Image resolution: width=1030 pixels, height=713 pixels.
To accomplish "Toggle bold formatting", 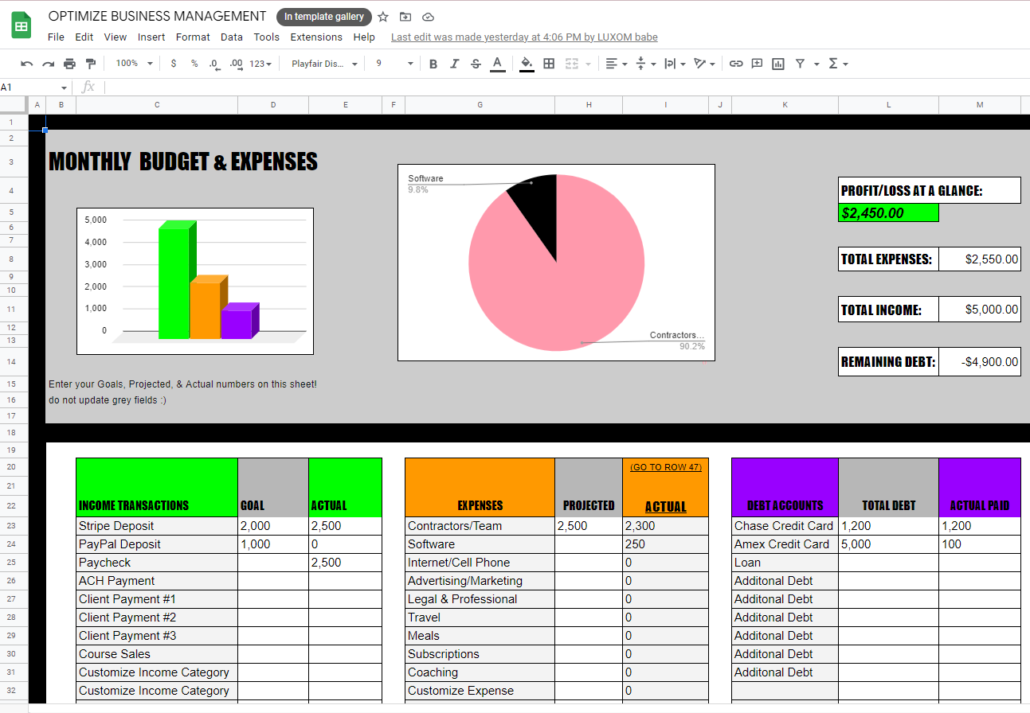I will (433, 64).
